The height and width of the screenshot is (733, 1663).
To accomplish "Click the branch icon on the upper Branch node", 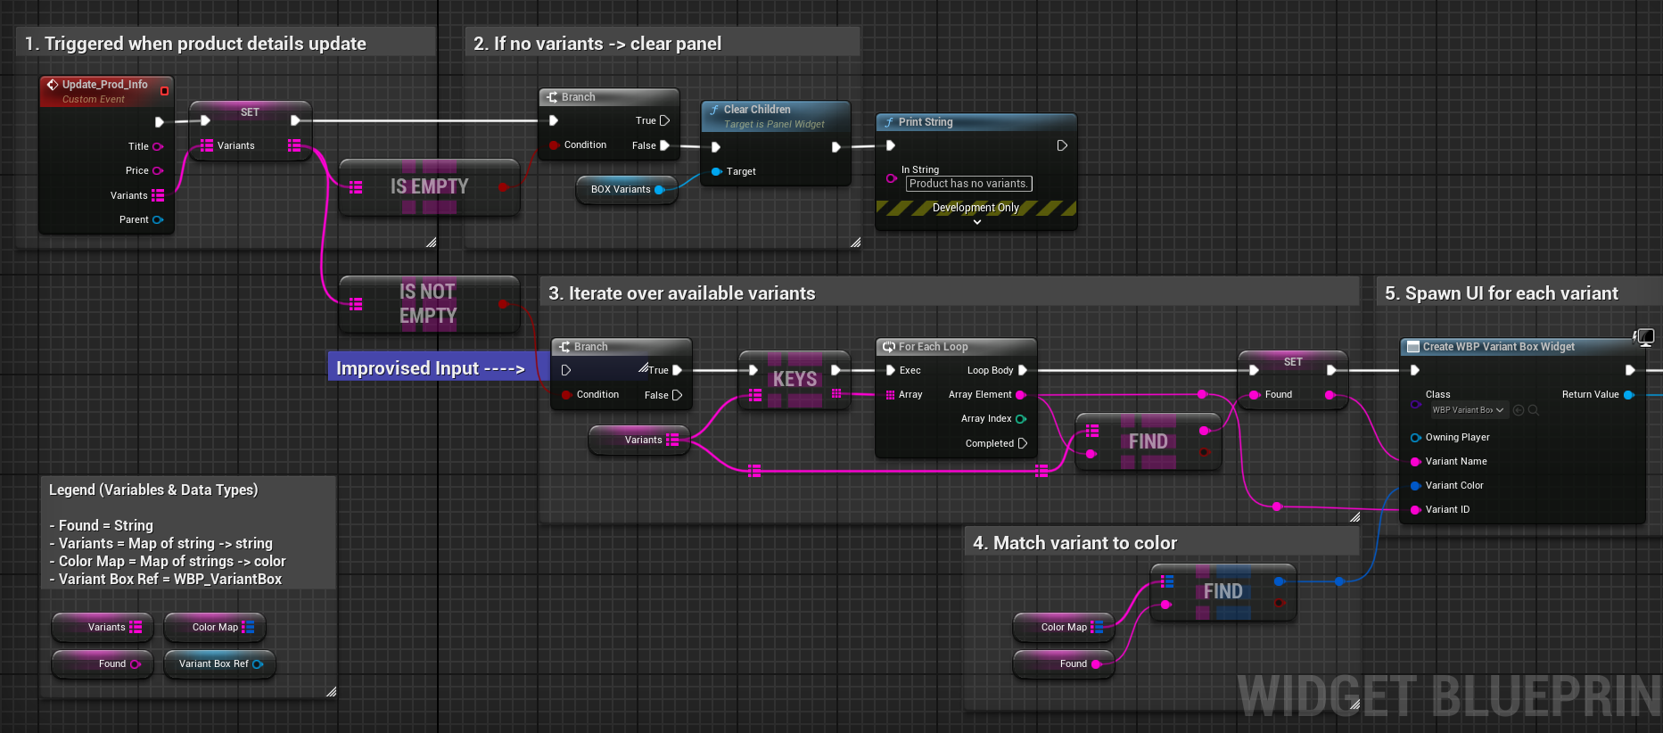I will coord(553,97).
